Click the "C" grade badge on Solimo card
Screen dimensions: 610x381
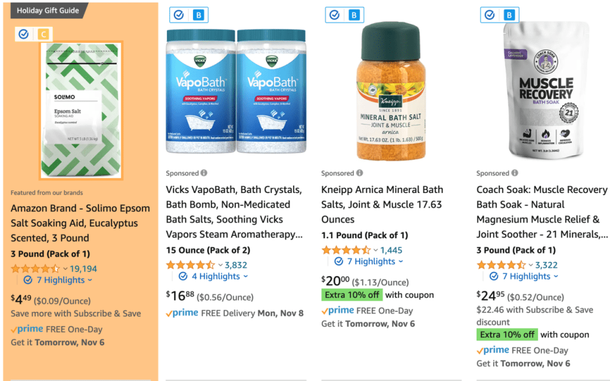click(42, 34)
